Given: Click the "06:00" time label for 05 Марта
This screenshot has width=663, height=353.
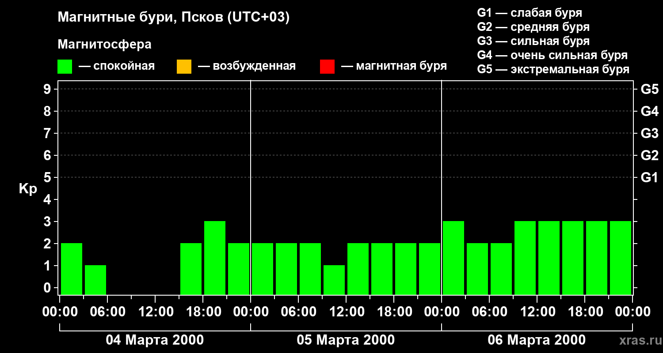Looking at the screenshot, I should 298,312.
